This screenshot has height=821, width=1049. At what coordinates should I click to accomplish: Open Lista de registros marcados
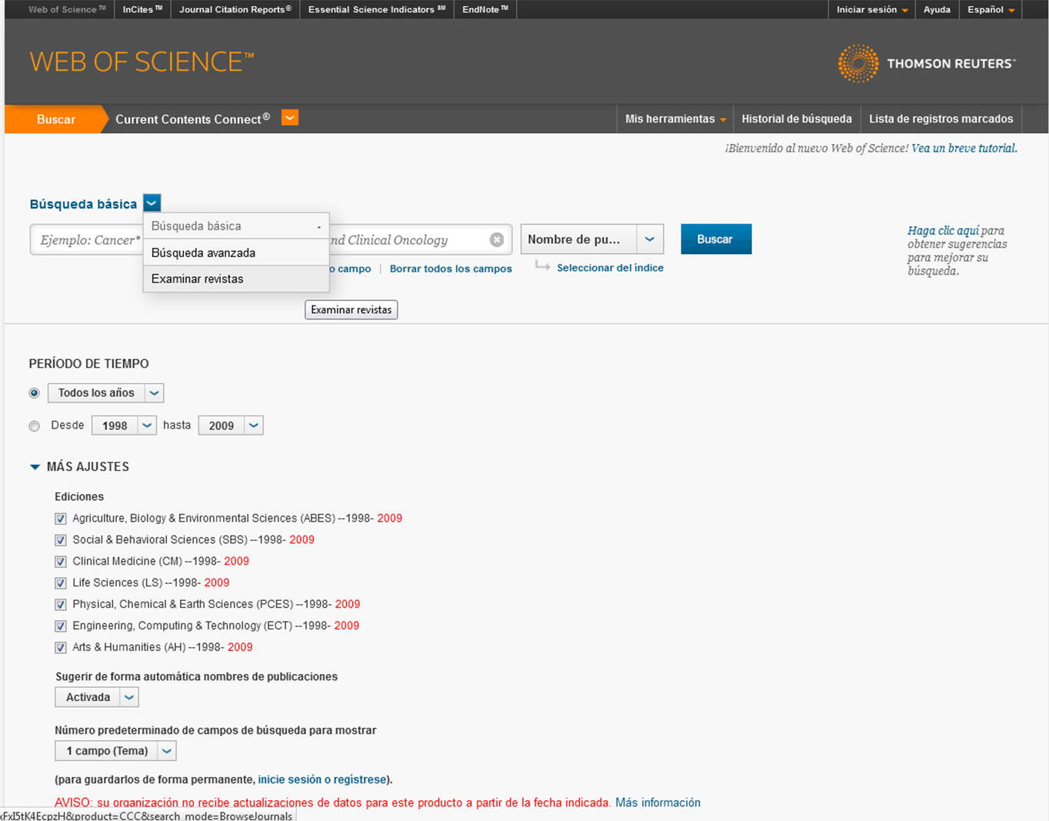click(941, 119)
